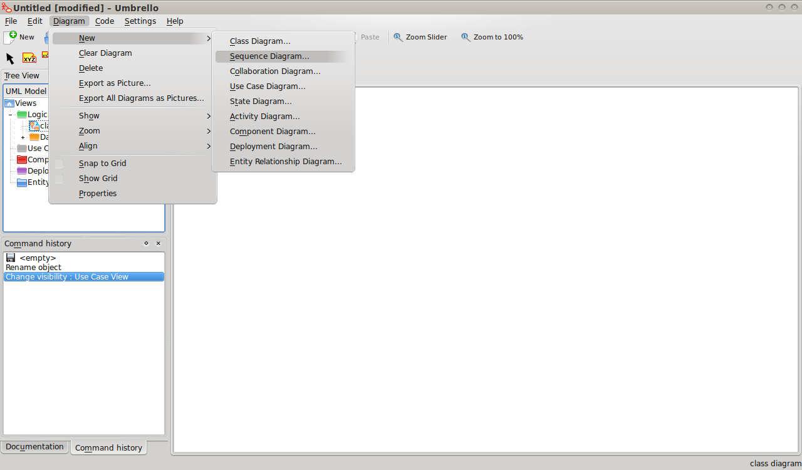Viewport: 802px width, 470px height.
Task: Open the Code menu
Action: 105,21
